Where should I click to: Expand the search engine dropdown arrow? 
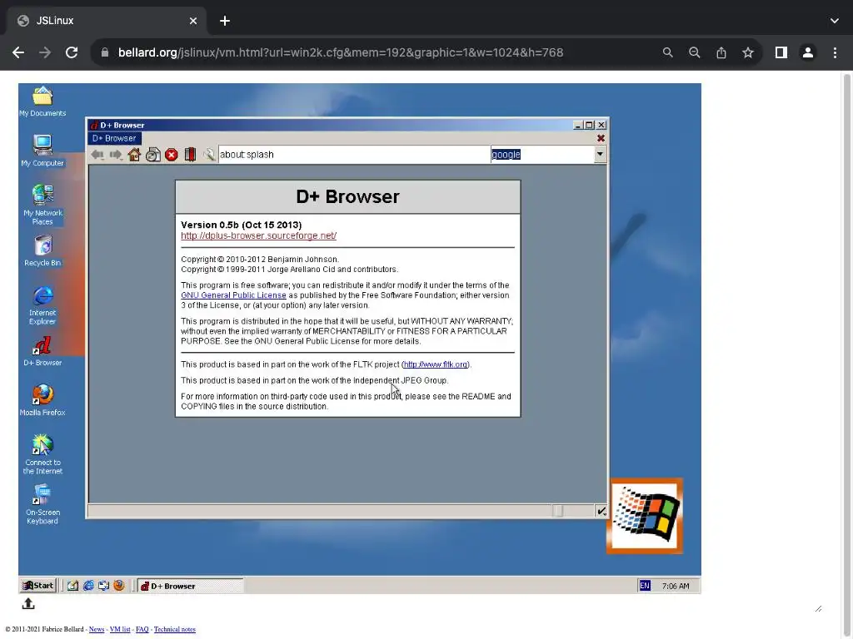pos(600,154)
